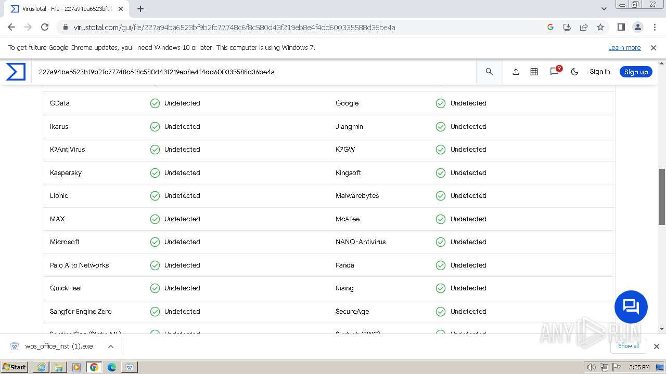Click the address bar URL
Viewport: 666px width, 374px height.
234,27
